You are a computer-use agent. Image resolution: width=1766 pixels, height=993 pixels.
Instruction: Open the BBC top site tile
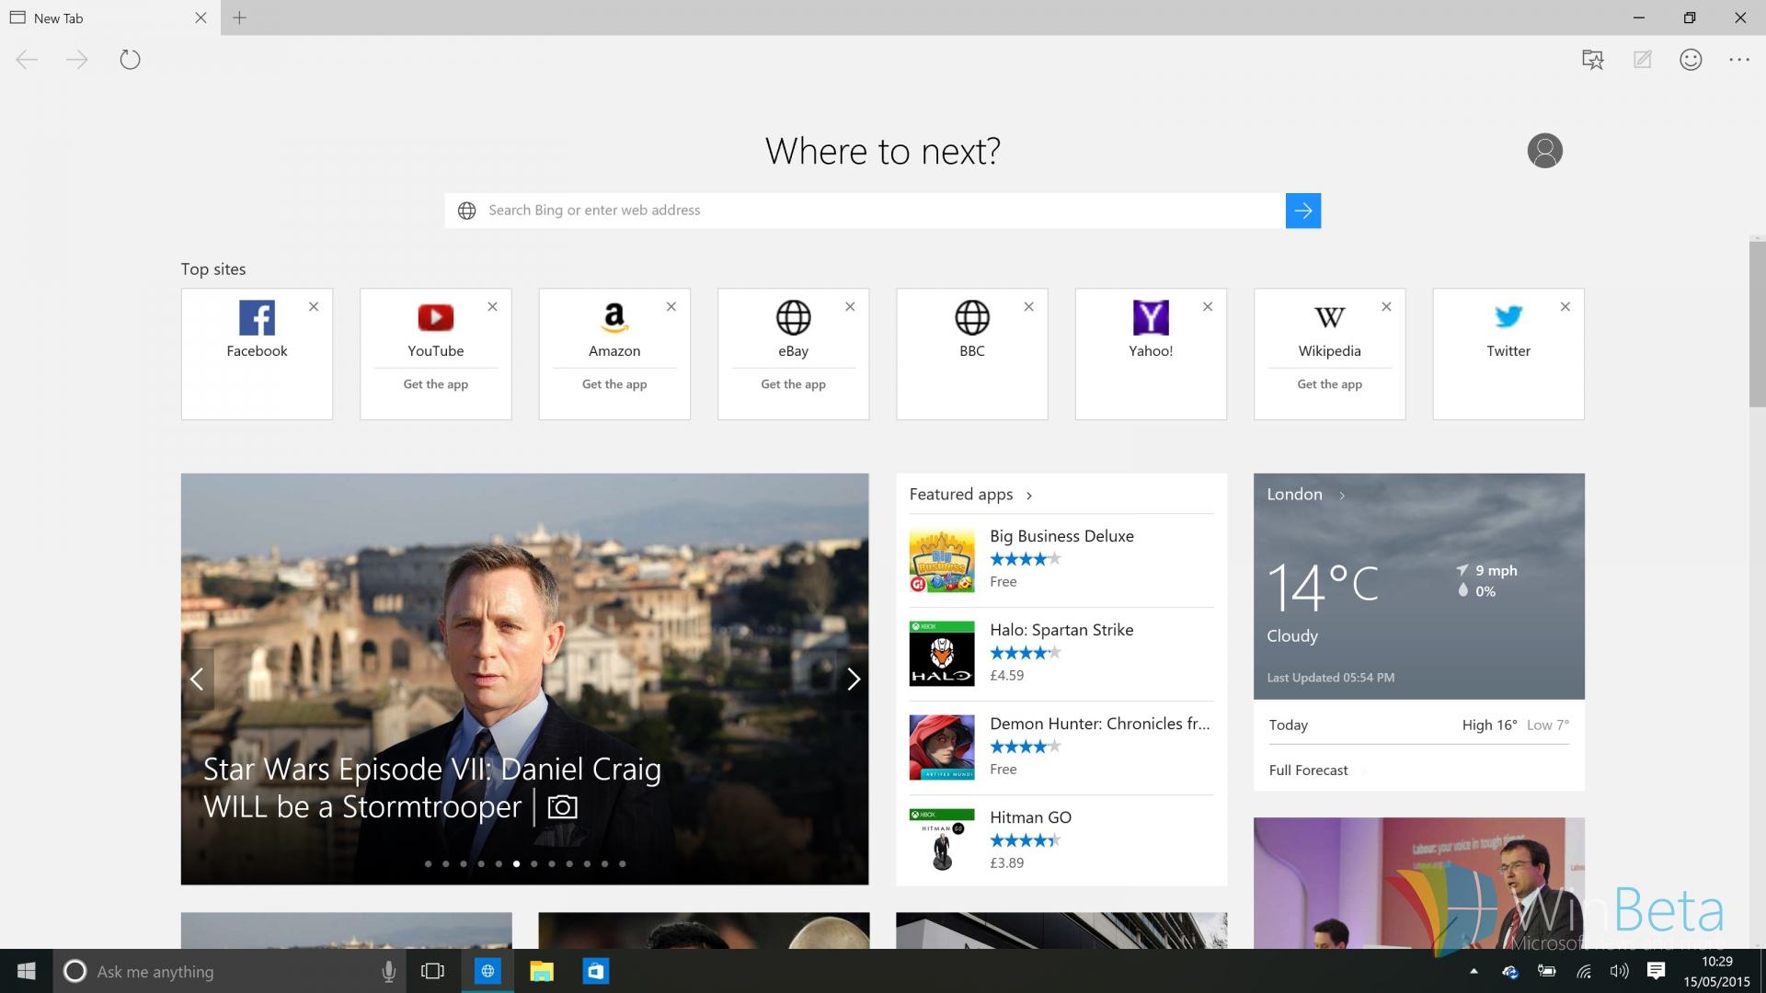coord(972,354)
